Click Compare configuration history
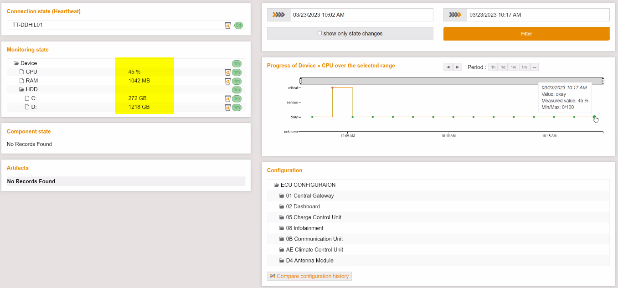 point(313,276)
